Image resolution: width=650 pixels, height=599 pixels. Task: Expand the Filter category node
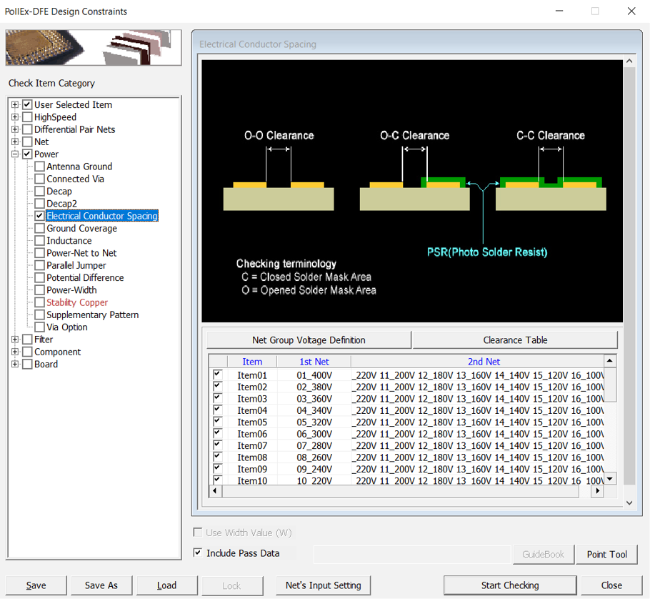tap(15, 340)
